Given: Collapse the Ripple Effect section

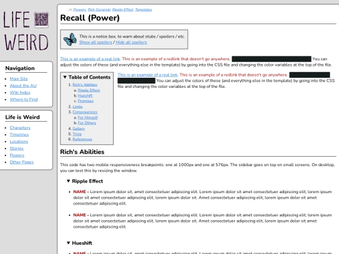Looking at the screenshot, I should pyautogui.click(x=68, y=181).
